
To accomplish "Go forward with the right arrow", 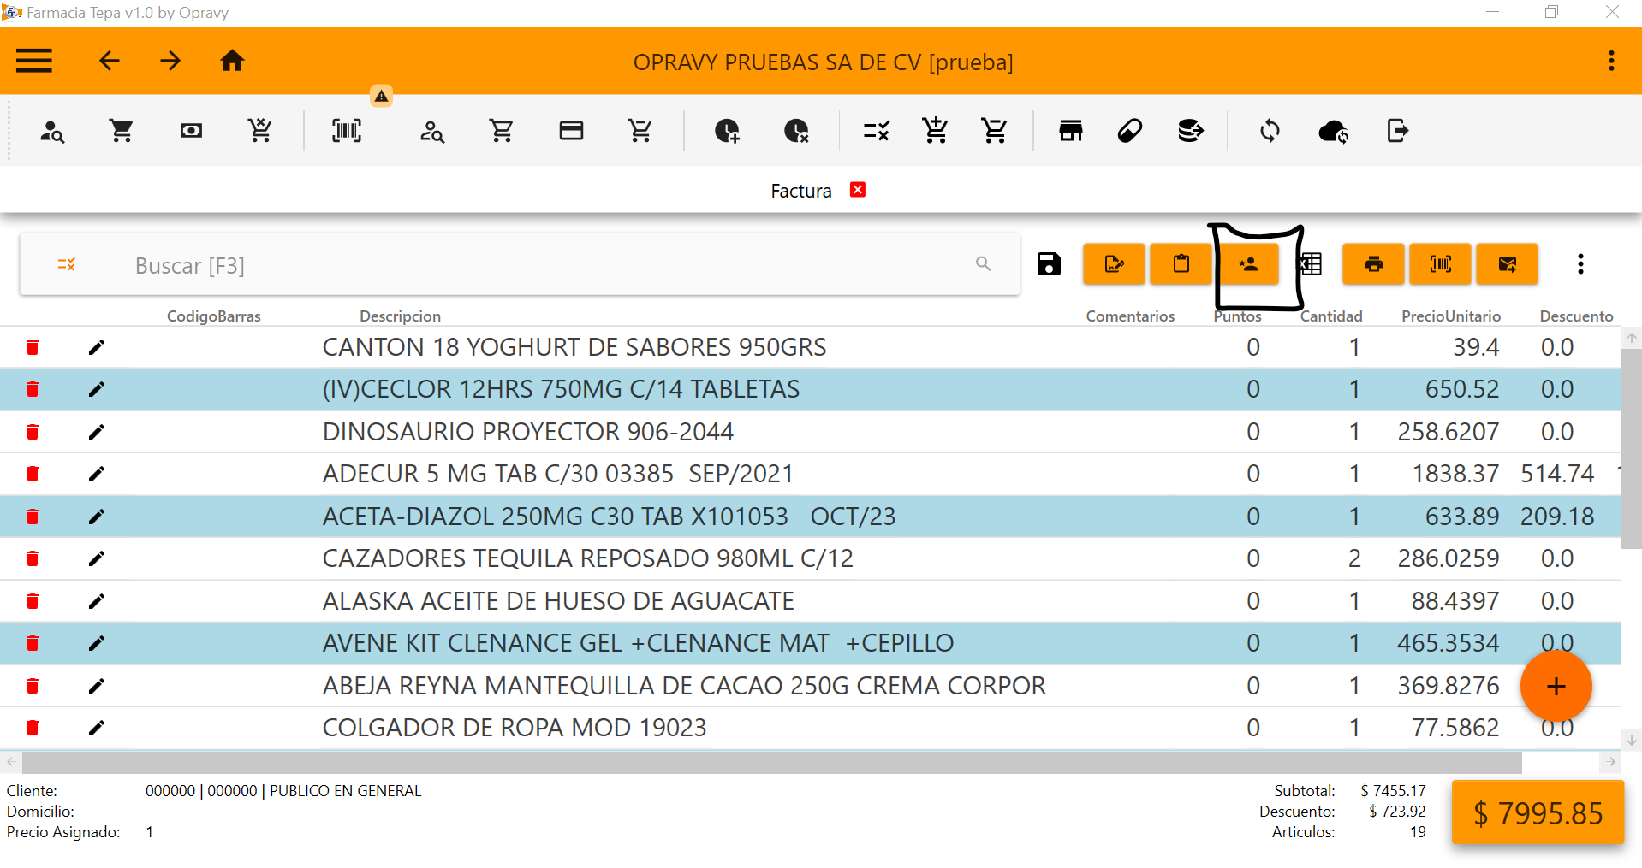I will click(x=170, y=61).
